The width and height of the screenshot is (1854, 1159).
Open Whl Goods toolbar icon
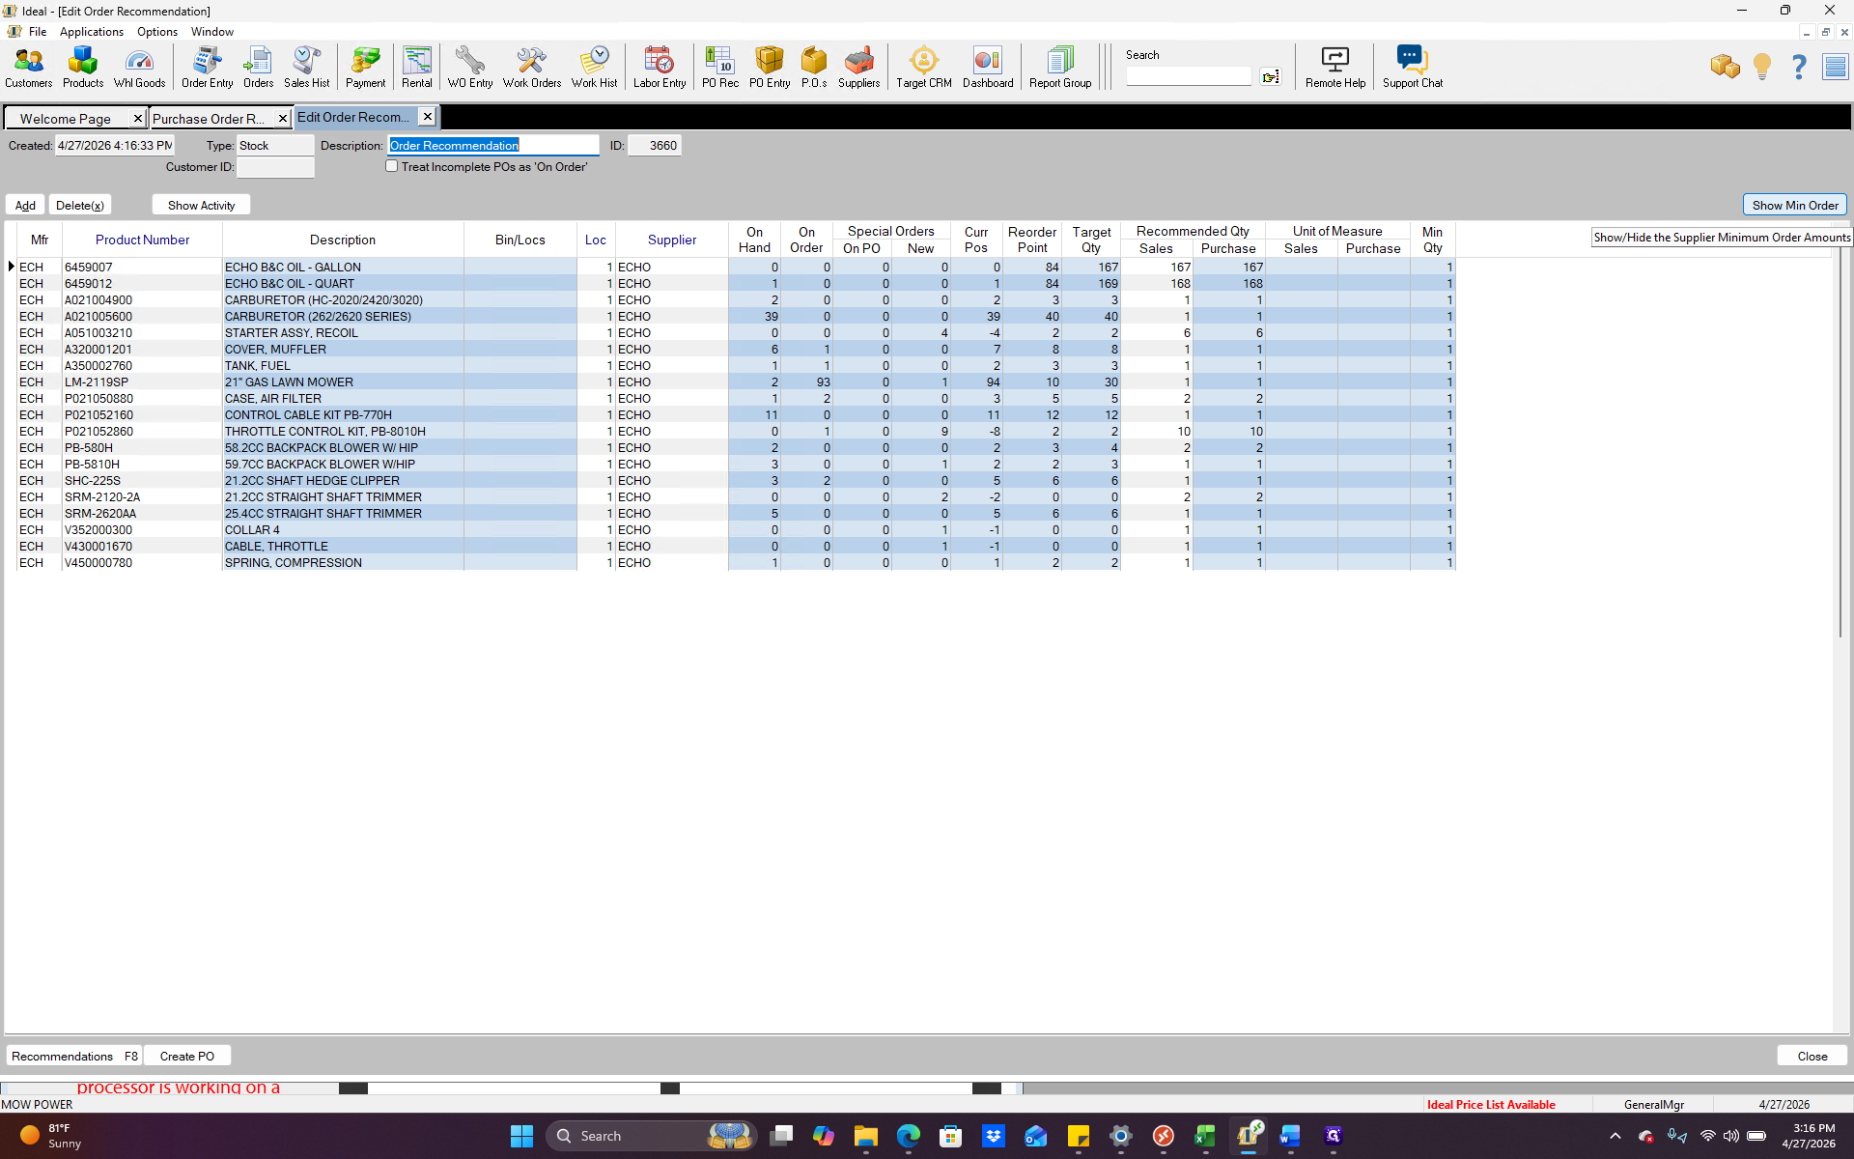[x=139, y=68]
